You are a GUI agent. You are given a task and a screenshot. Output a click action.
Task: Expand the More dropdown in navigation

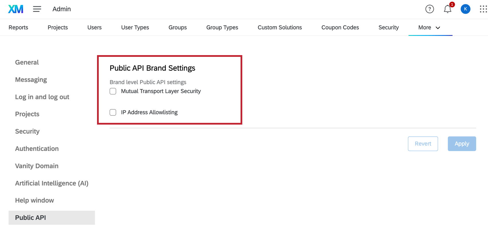pos(429,28)
